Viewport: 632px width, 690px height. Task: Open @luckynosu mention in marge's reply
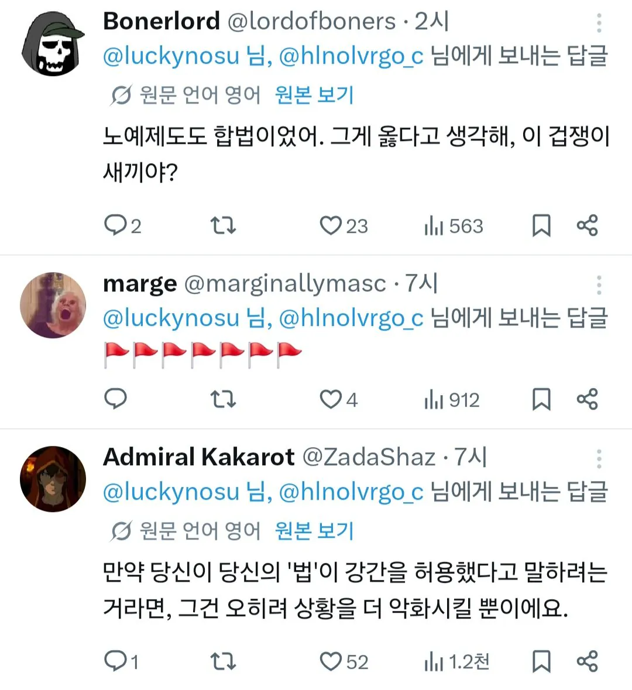click(171, 318)
